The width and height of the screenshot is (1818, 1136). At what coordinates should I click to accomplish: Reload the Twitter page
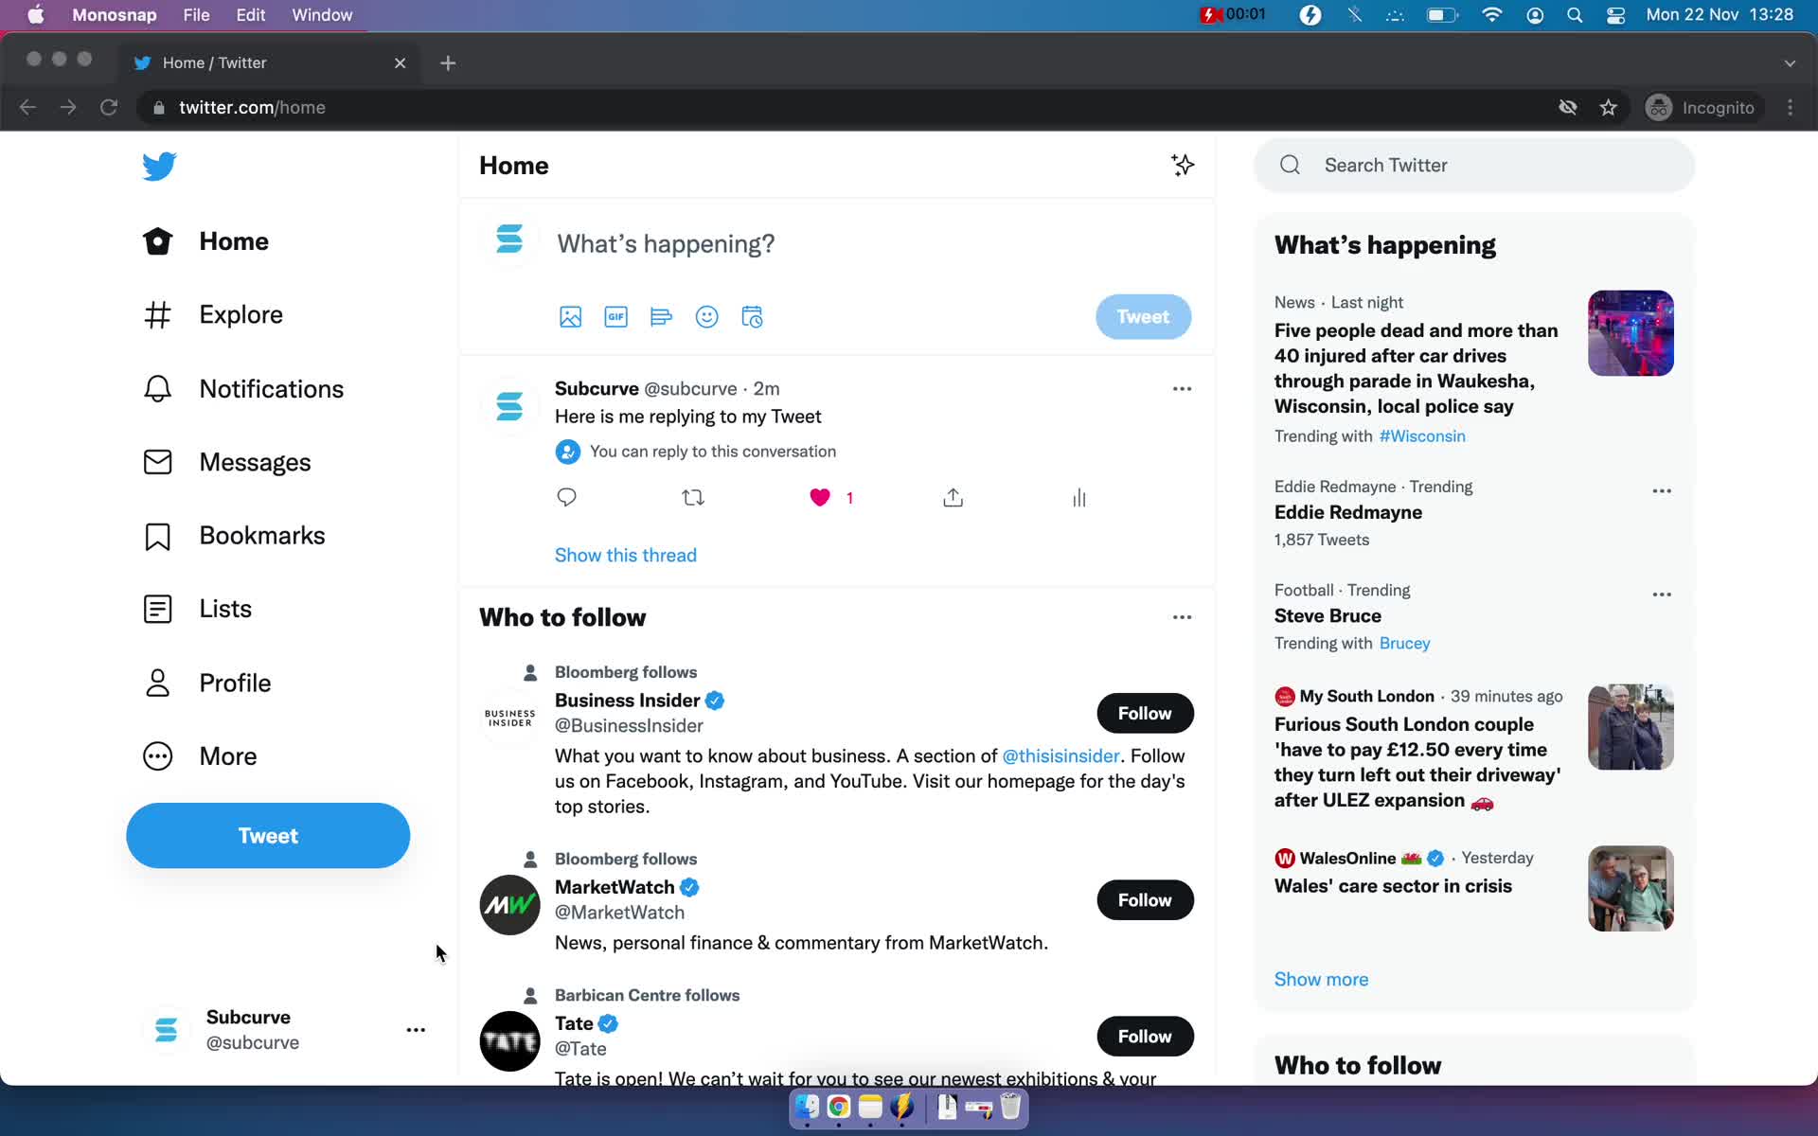(109, 108)
